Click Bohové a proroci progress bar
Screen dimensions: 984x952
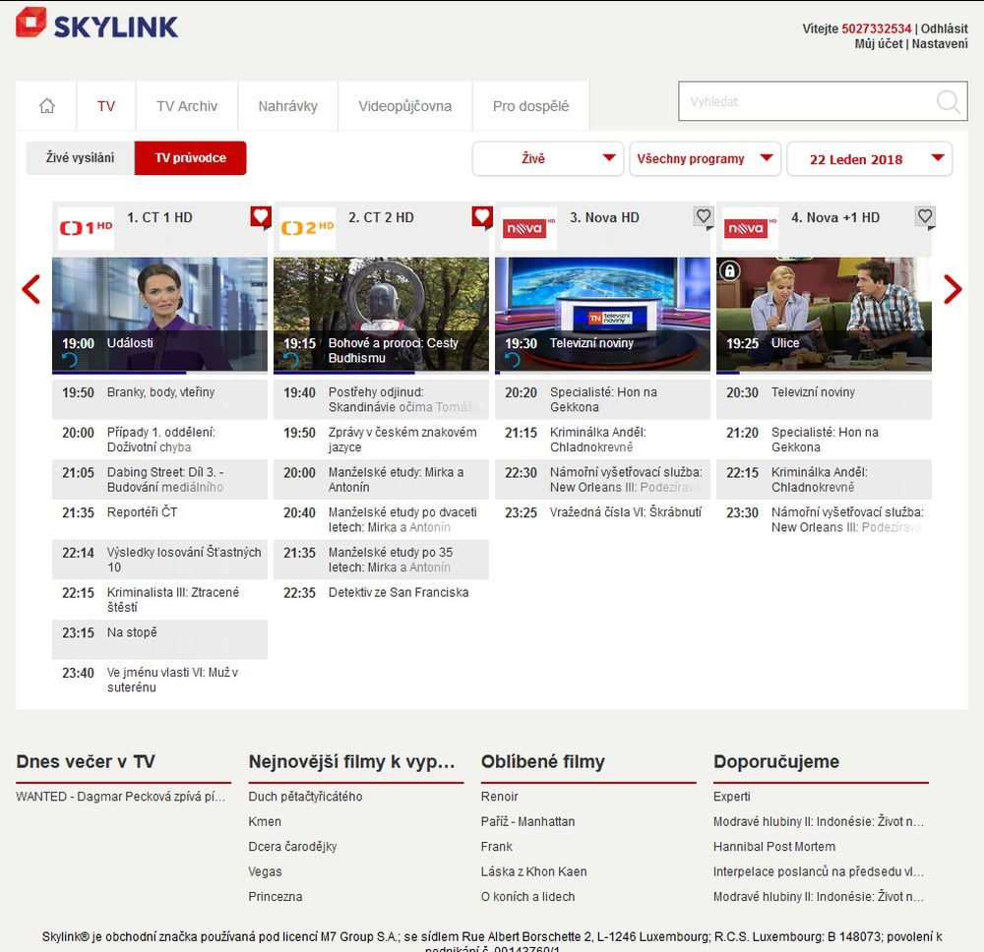click(x=382, y=373)
